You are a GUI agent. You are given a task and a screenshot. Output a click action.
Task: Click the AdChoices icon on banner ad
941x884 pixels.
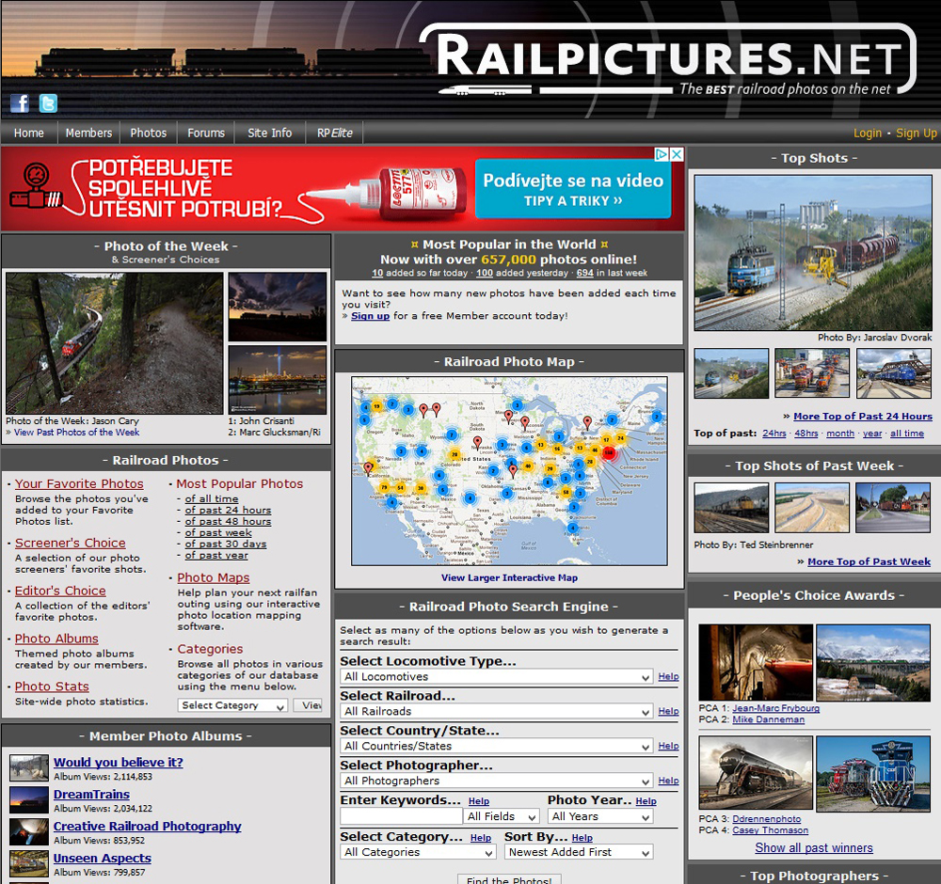662,154
